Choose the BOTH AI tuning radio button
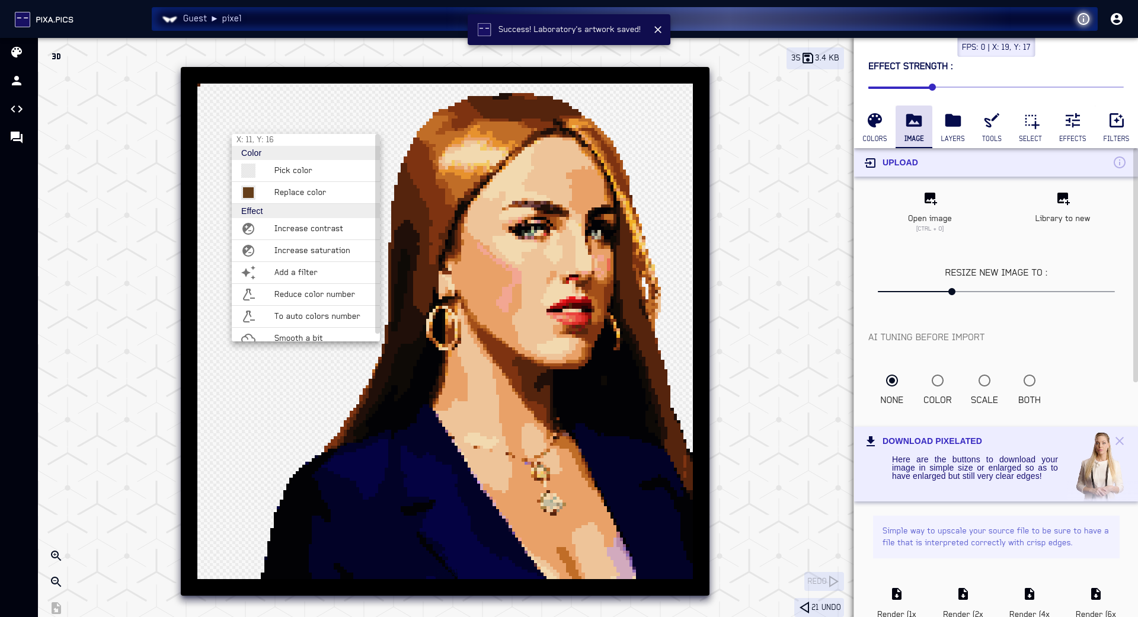Image resolution: width=1138 pixels, height=617 pixels. pos(1029,381)
